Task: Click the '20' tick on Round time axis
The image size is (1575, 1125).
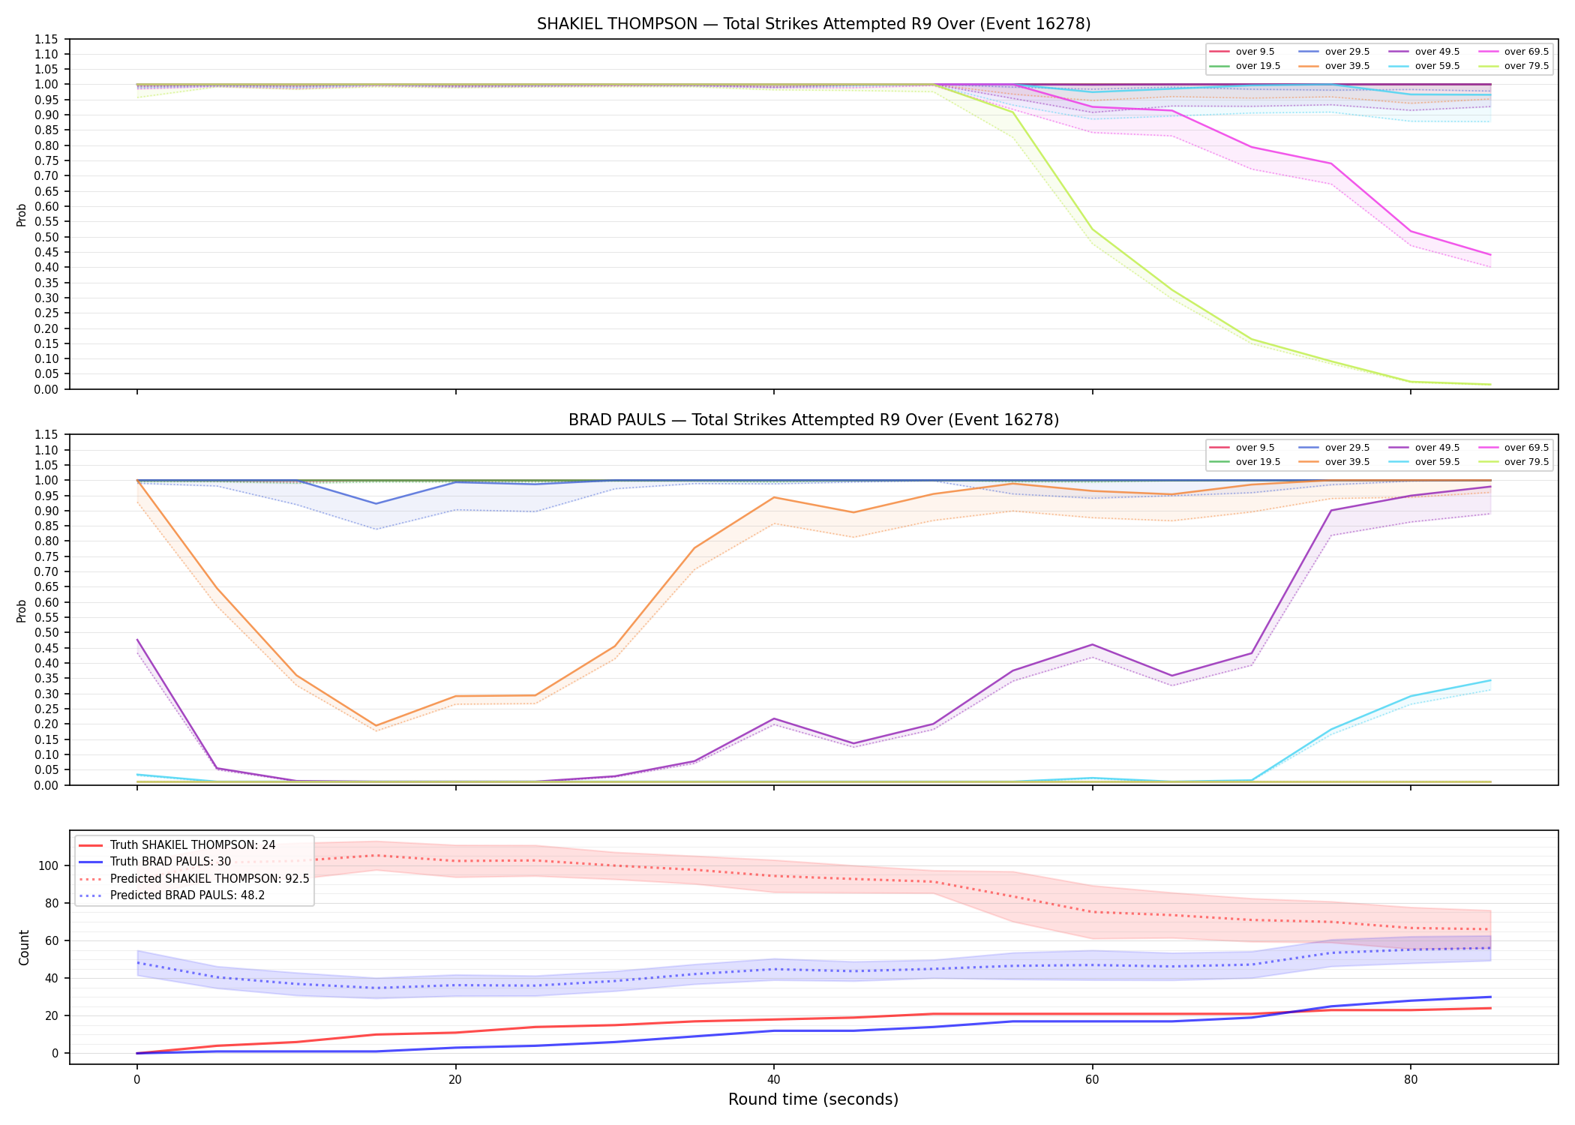Action: pyautogui.click(x=455, y=1079)
